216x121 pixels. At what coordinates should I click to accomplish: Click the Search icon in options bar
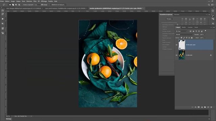[x=209, y=5]
